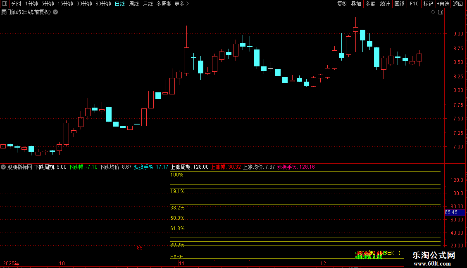Viewport: 467px width, 268px height.
Task: Click the 38.2% retracement level label
Action: tap(177, 208)
